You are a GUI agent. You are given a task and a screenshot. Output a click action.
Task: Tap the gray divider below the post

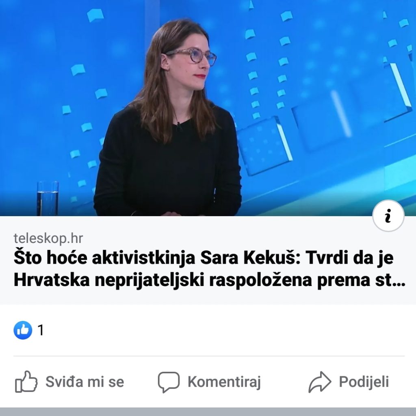[208, 412]
